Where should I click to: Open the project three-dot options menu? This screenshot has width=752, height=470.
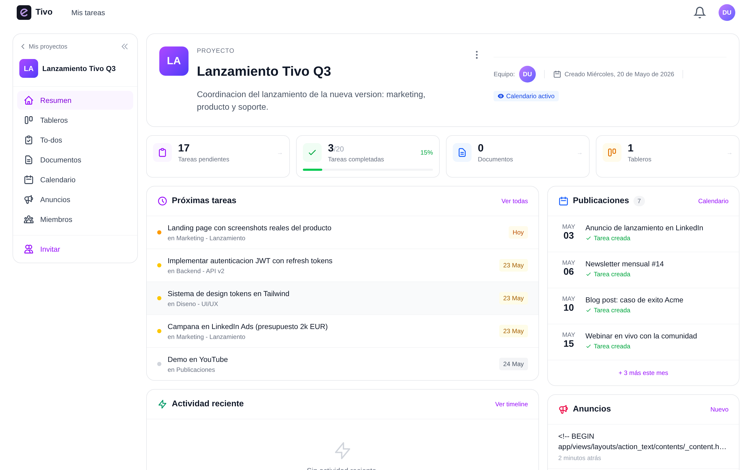tap(476, 55)
